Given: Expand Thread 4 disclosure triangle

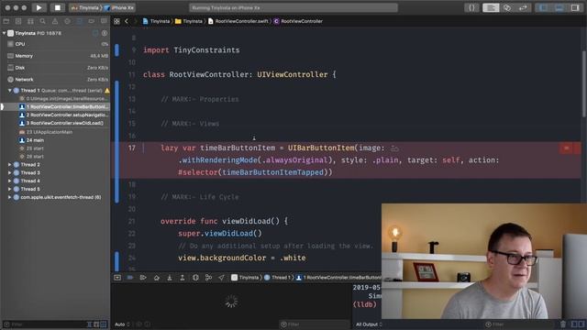Looking at the screenshot, I should 10,181.
